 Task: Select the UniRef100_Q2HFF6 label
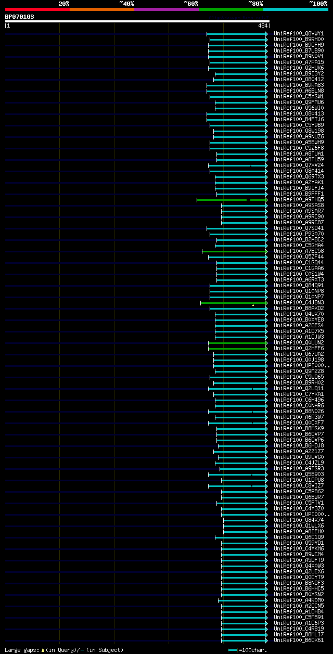pos(299,348)
